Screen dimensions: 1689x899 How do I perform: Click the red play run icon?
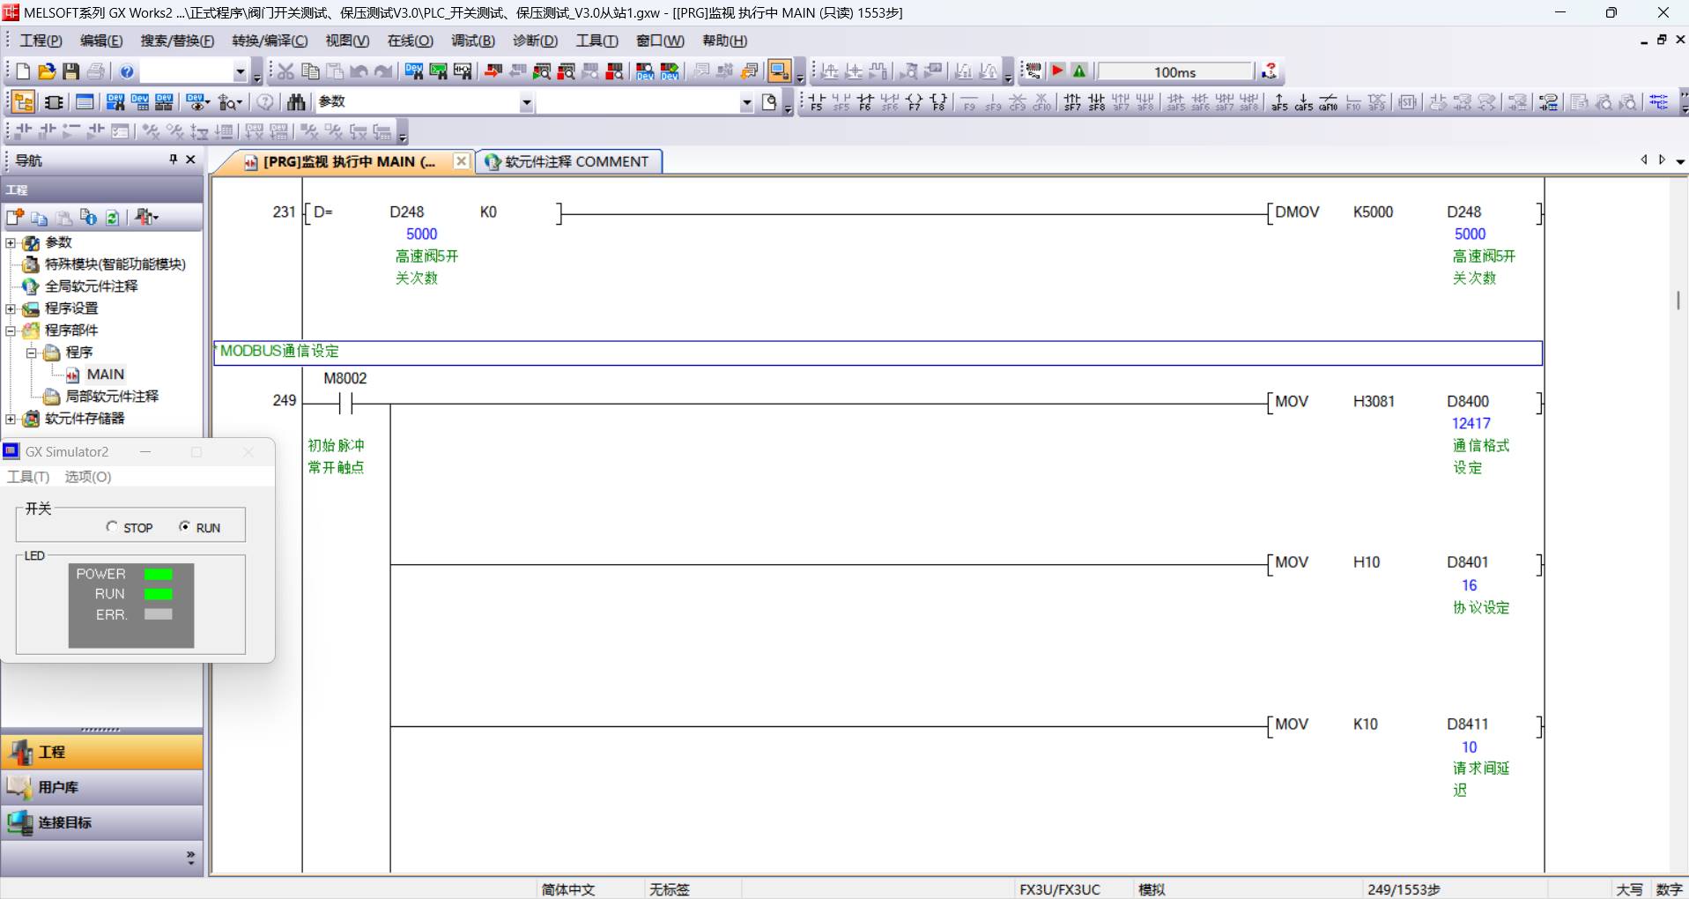[1058, 71]
